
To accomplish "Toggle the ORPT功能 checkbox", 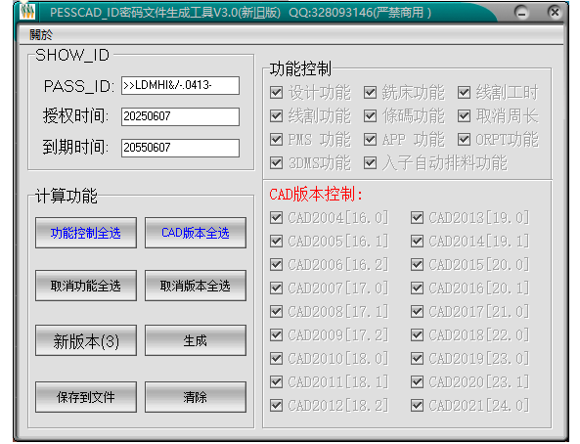I will 464,140.
